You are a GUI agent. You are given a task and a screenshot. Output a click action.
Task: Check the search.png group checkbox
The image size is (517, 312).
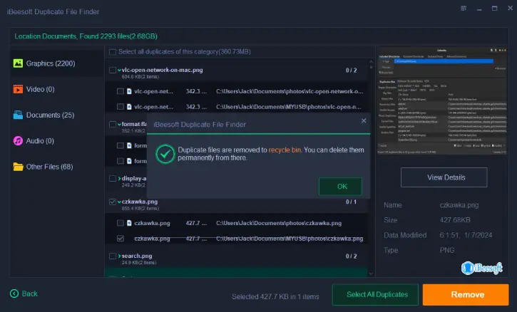(113, 256)
